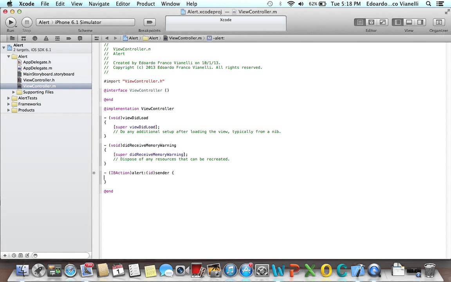The height and width of the screenshot is (282, 451).
Task: Show only unsaved files filter
Action: 27,255
